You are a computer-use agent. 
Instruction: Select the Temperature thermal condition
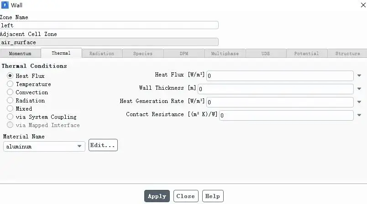click(x=10, y=84)
